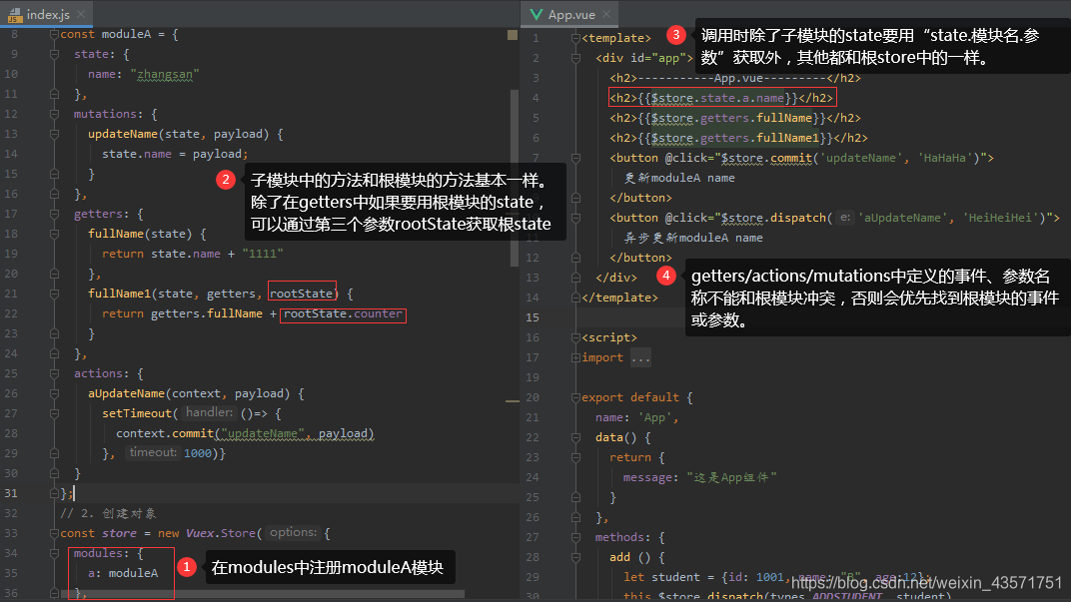Expand the folded import statements
This screenshot has height=602, width=1071.
point(575,357)
